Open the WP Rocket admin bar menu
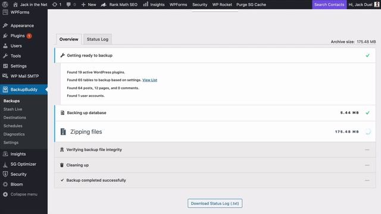The image size is (381, 214). coord(222,4)
